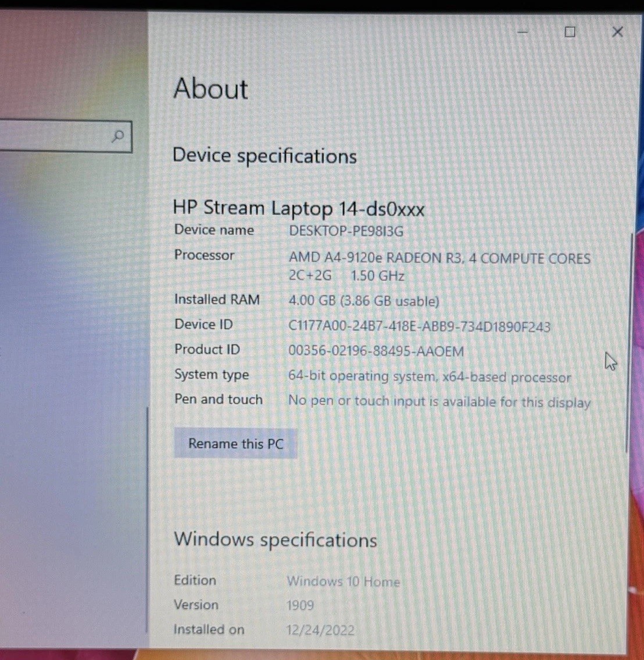Select Device ID value C1177A00-24B7-418E-ABB9-734D1890F243

(420, 327)
